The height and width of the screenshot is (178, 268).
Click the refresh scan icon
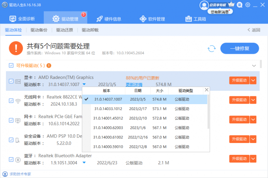point(212,49)
